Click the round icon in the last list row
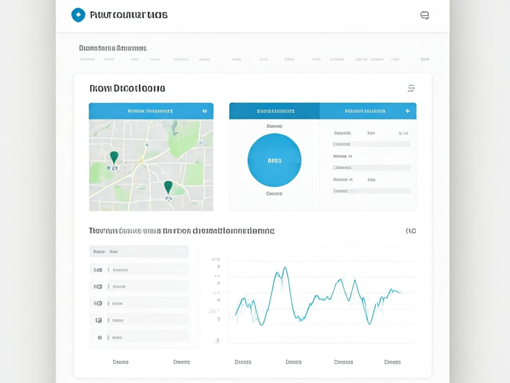The height and width of the screenshot is (383, 510). 99,338
